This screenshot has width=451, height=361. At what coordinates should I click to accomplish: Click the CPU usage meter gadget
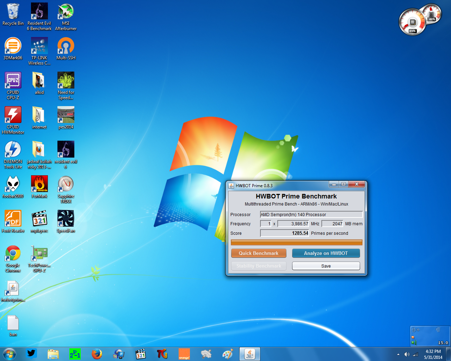[x=412, y=22]
